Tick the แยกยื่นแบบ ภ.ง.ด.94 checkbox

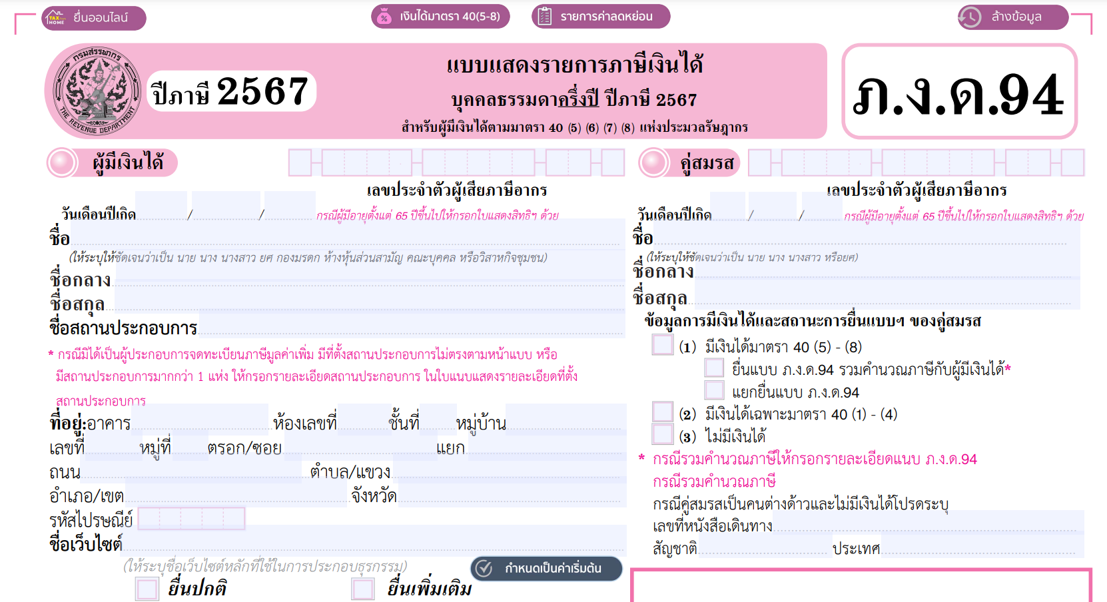pos(715,390)
